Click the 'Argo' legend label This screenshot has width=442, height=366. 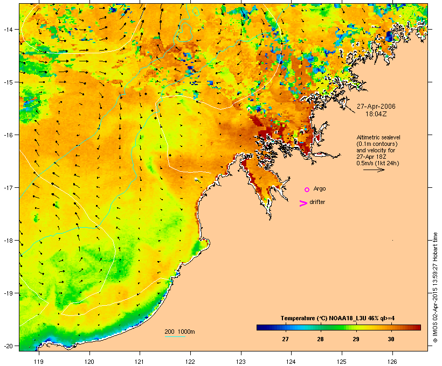click(320, 188)
